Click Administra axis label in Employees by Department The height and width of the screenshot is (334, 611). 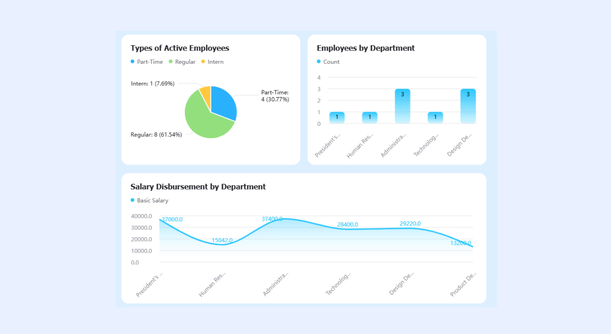393,146
